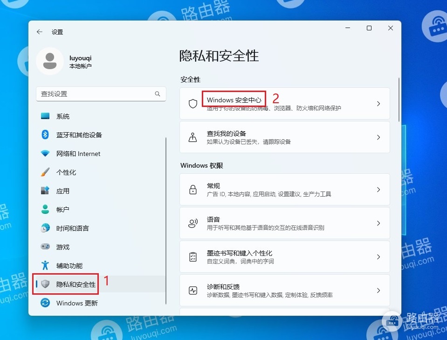The image size is (447, 340).
Task: Open 辅助功能 label in sidebar
Action: pyautogui.click(x=69, y=266)
